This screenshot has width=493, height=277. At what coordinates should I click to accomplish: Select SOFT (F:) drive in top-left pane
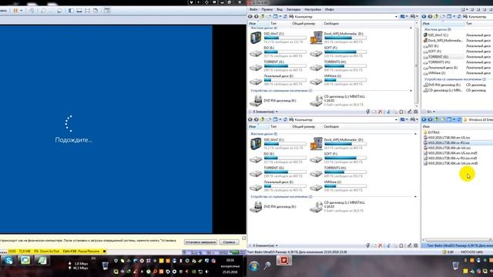click(338, 52)
